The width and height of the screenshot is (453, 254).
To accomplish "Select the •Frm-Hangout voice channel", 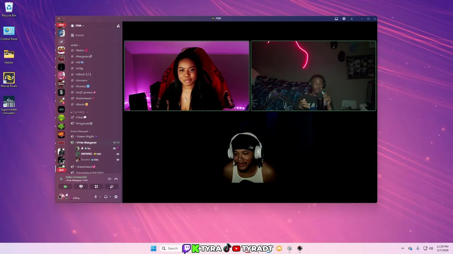I will pyautogui.click(x=95, y=143).
